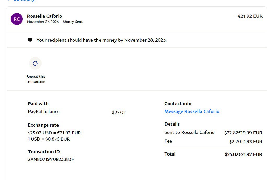Click the Sent to Rossella Caforio row

tap(189, 132)
